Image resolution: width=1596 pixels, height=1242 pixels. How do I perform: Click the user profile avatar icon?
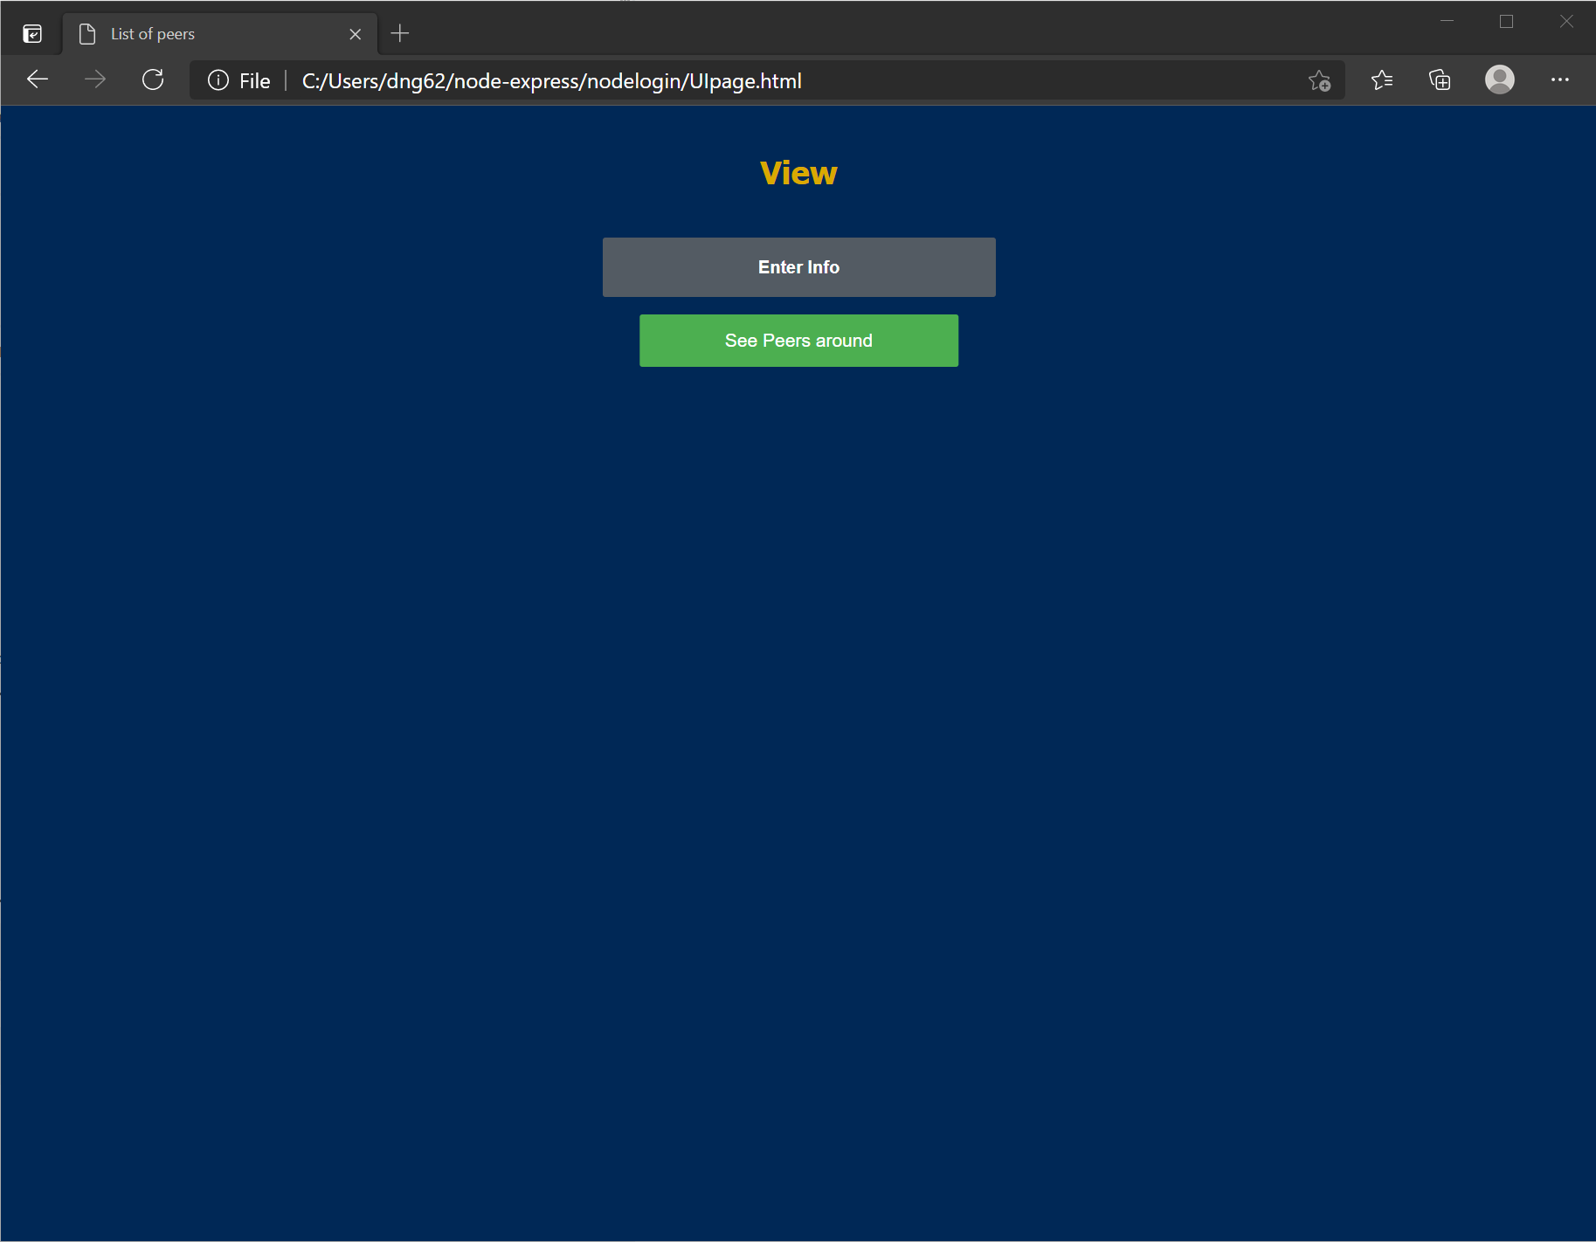(x=1499, y=79)
